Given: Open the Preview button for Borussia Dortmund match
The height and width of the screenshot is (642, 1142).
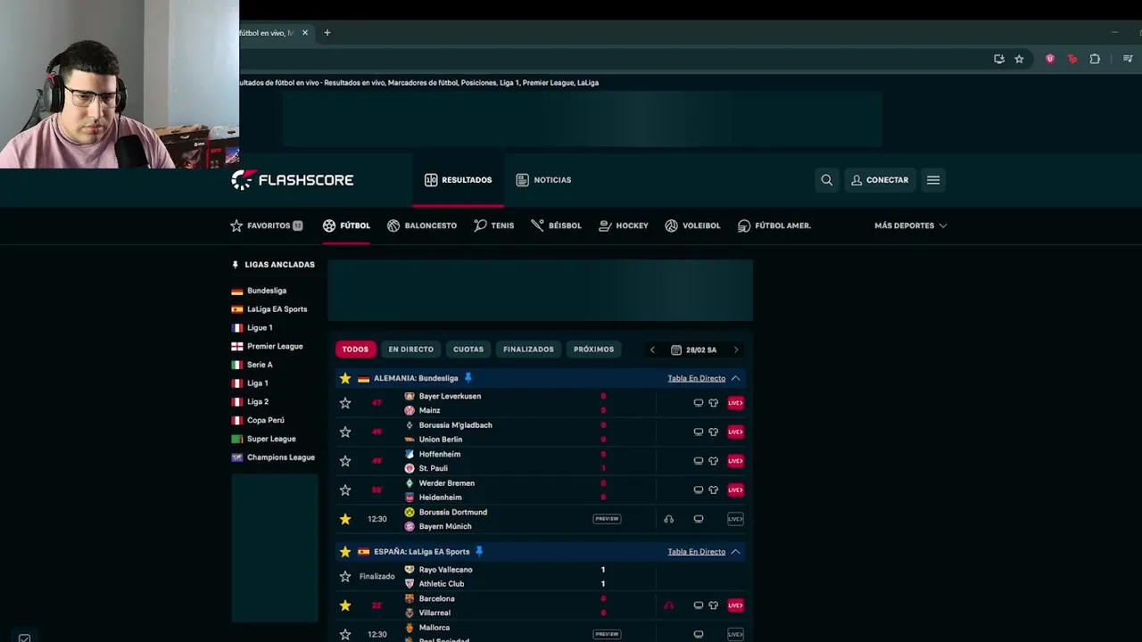Looking at the screenshot, I should point(607,519).
